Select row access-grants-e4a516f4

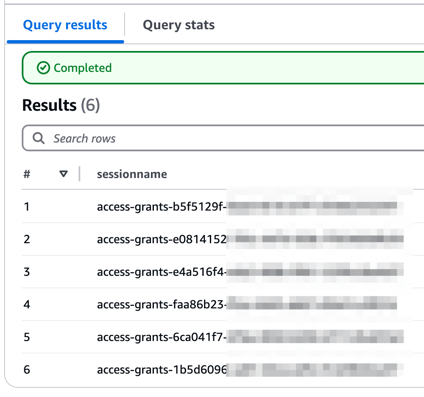click(x=223, y=272)
